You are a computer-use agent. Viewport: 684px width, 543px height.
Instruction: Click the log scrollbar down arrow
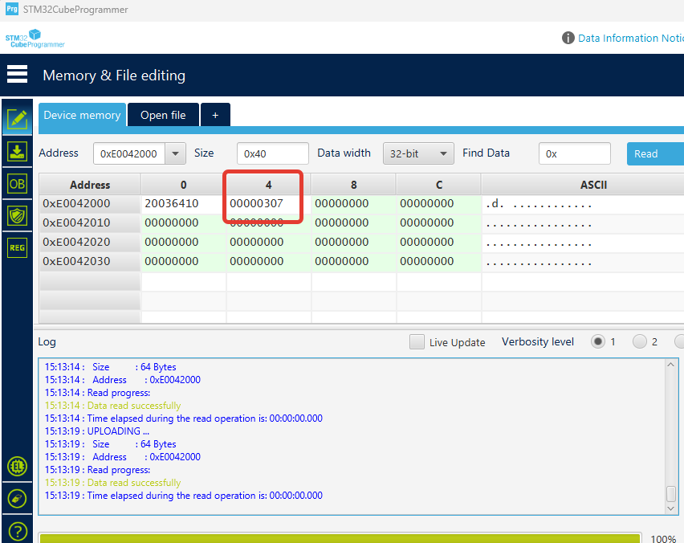click(671, 508)
